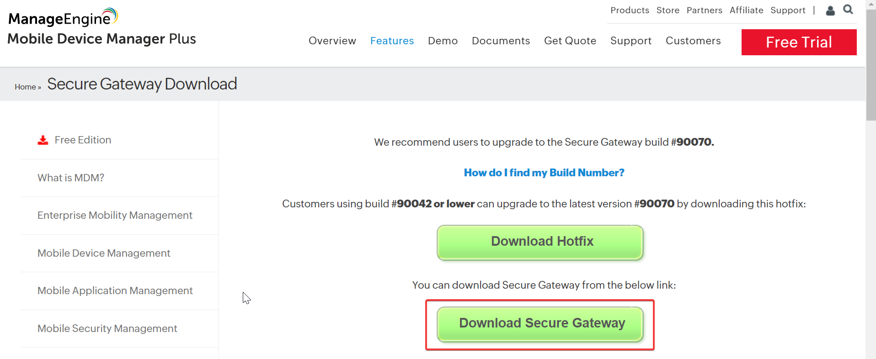Open the Features menu item
Screen dimensions: 876x359
tap(392, 41)
